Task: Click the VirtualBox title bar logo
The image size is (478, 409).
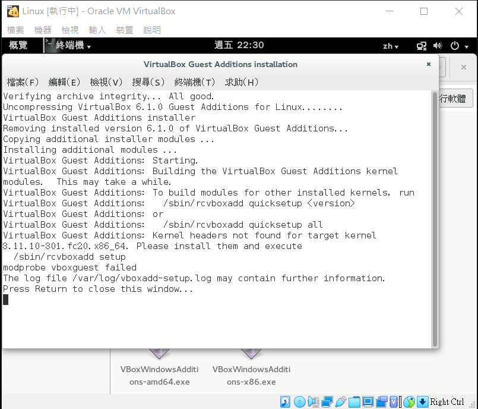Action: 13,11
